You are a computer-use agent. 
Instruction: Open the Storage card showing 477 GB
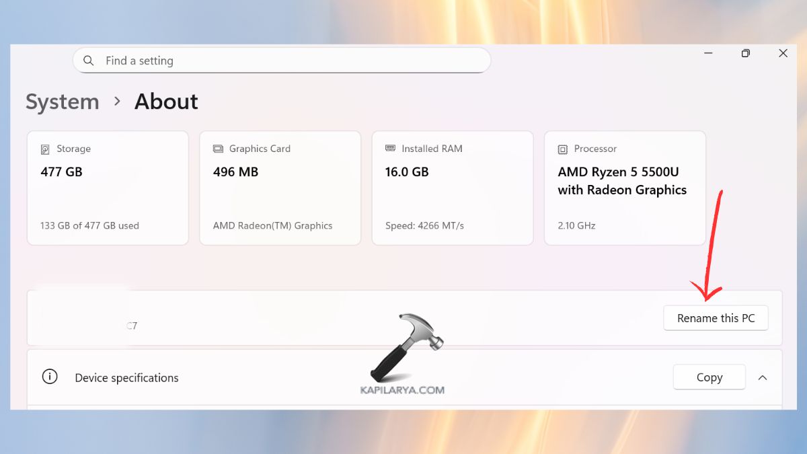tap(108, 188)
